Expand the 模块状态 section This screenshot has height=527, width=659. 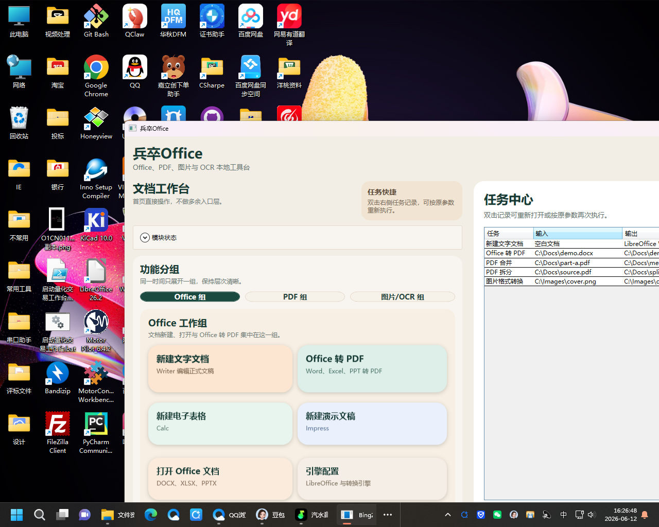(145, 238)
